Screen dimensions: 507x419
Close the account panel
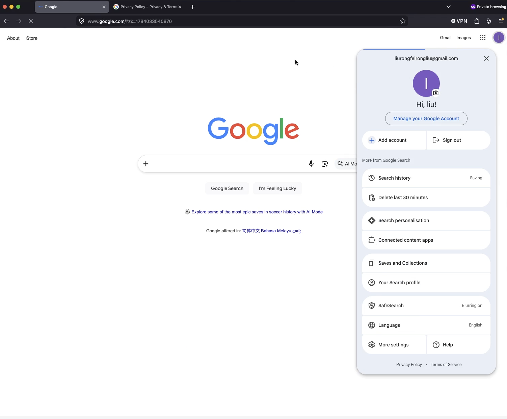486,58
